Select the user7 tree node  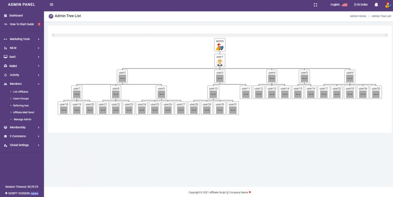pyautogui.click(x=77, y=92)
